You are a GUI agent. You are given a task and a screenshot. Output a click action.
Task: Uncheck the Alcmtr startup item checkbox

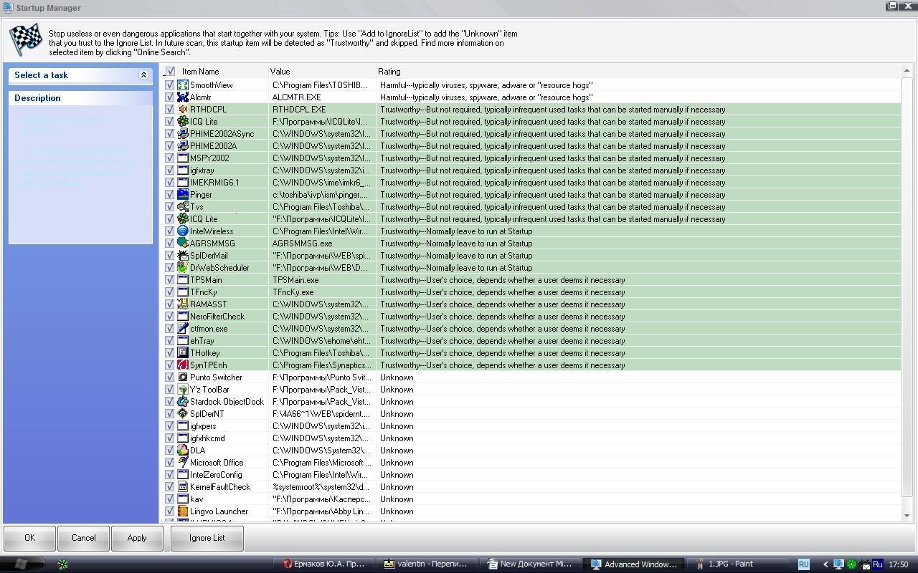(170, 97)
